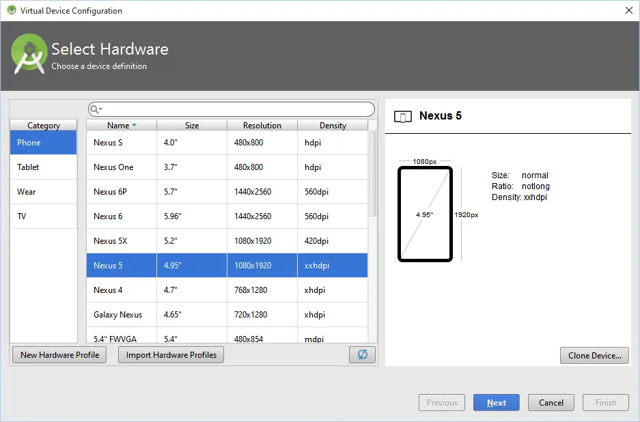Switch to the Wear category
This screenshot has height=422, width=640.
[43, 192]
